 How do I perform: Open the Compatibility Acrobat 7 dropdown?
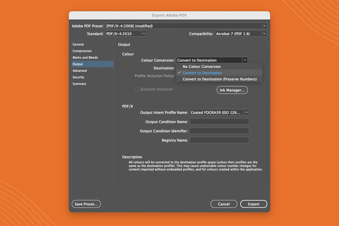241,34
